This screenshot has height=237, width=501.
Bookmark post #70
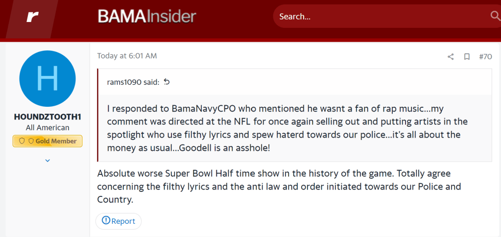467,57
